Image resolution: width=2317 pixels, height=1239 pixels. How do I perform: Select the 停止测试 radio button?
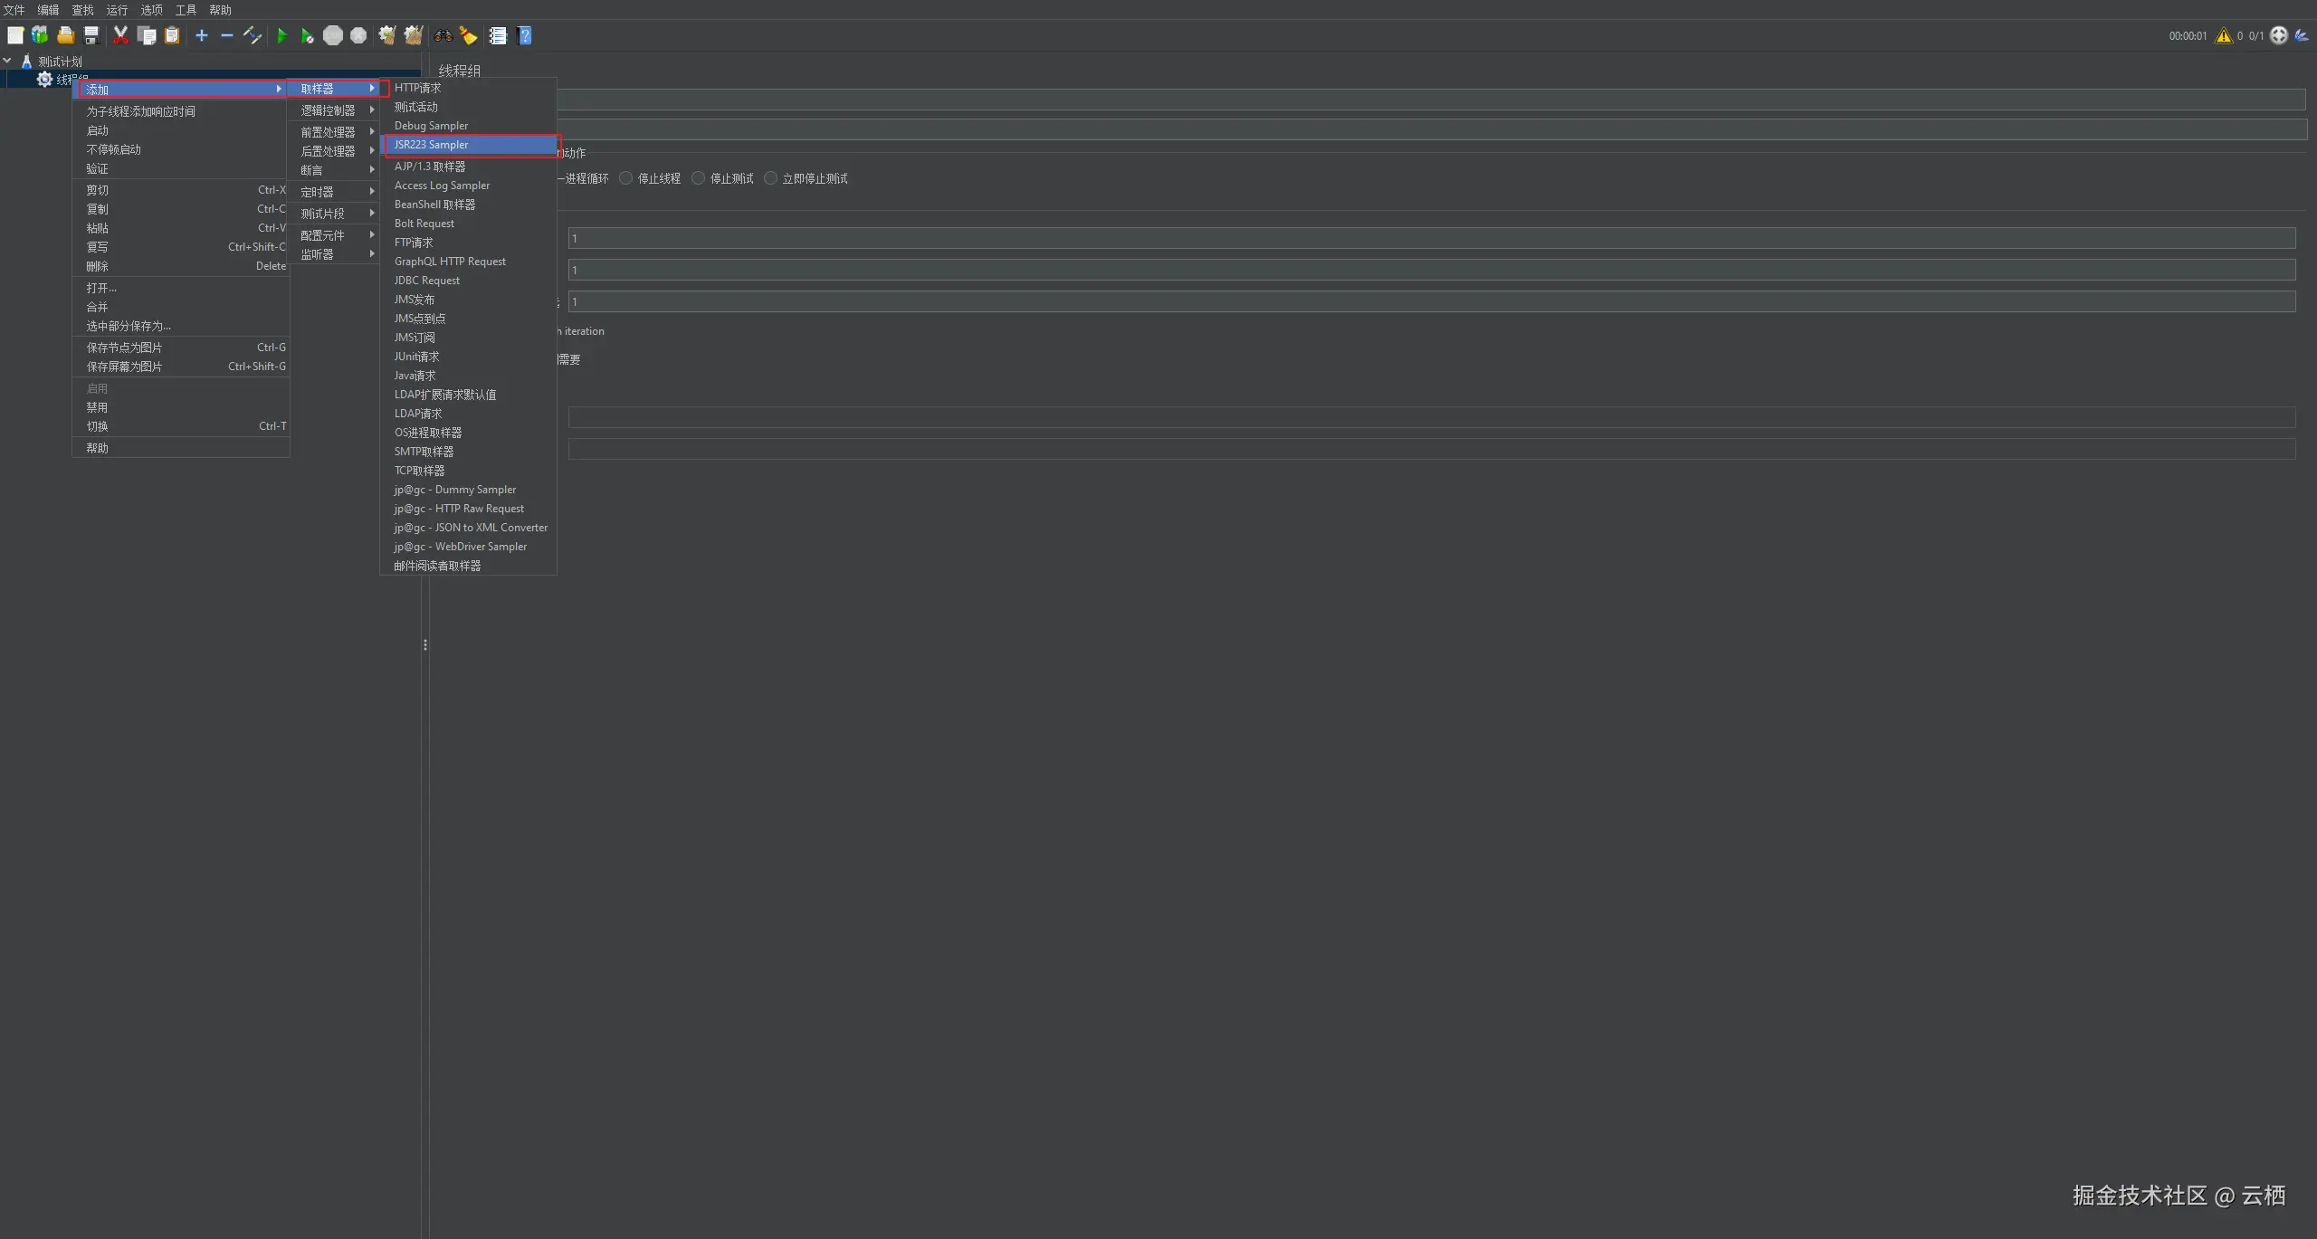699,178
